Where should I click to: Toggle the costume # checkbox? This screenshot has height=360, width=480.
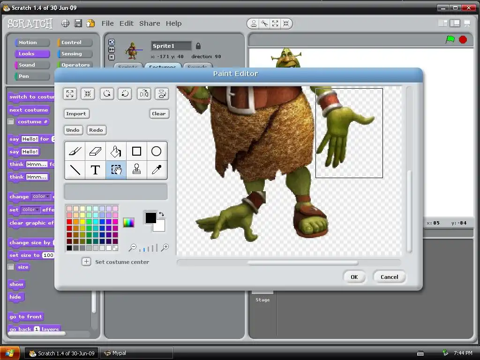click(x=11, y=121)
